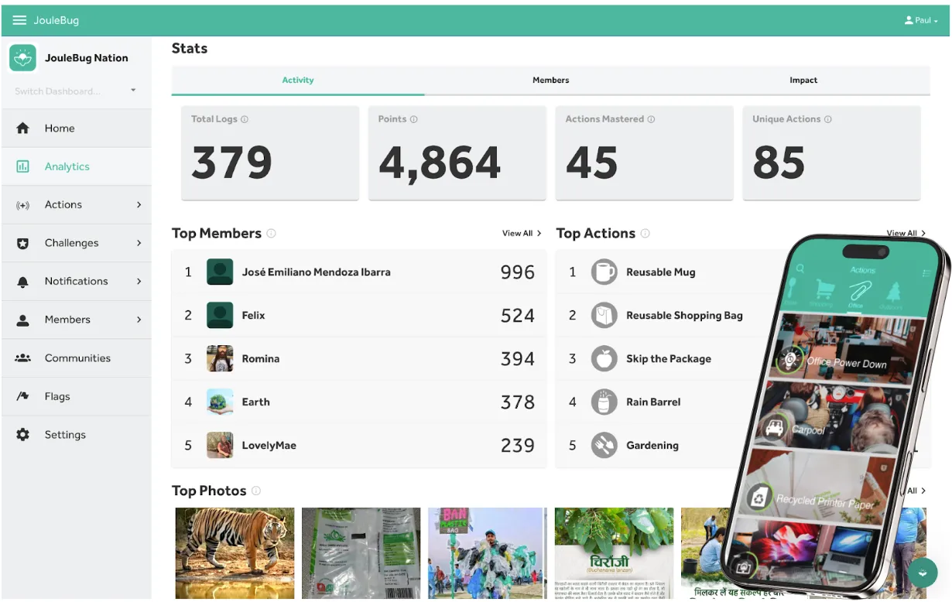
Task: Select the Flags icon in sidebar
Action: click(23, 396)
